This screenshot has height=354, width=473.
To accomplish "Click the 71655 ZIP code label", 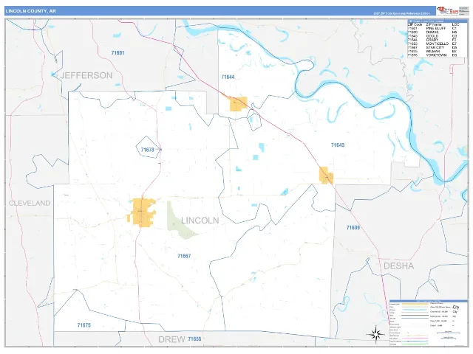I will point(194,339).
